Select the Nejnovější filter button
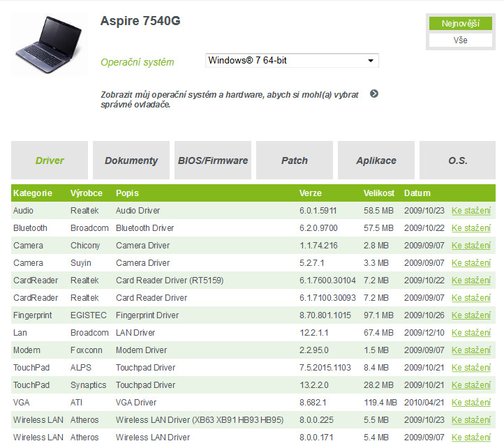 coord(460,24)
